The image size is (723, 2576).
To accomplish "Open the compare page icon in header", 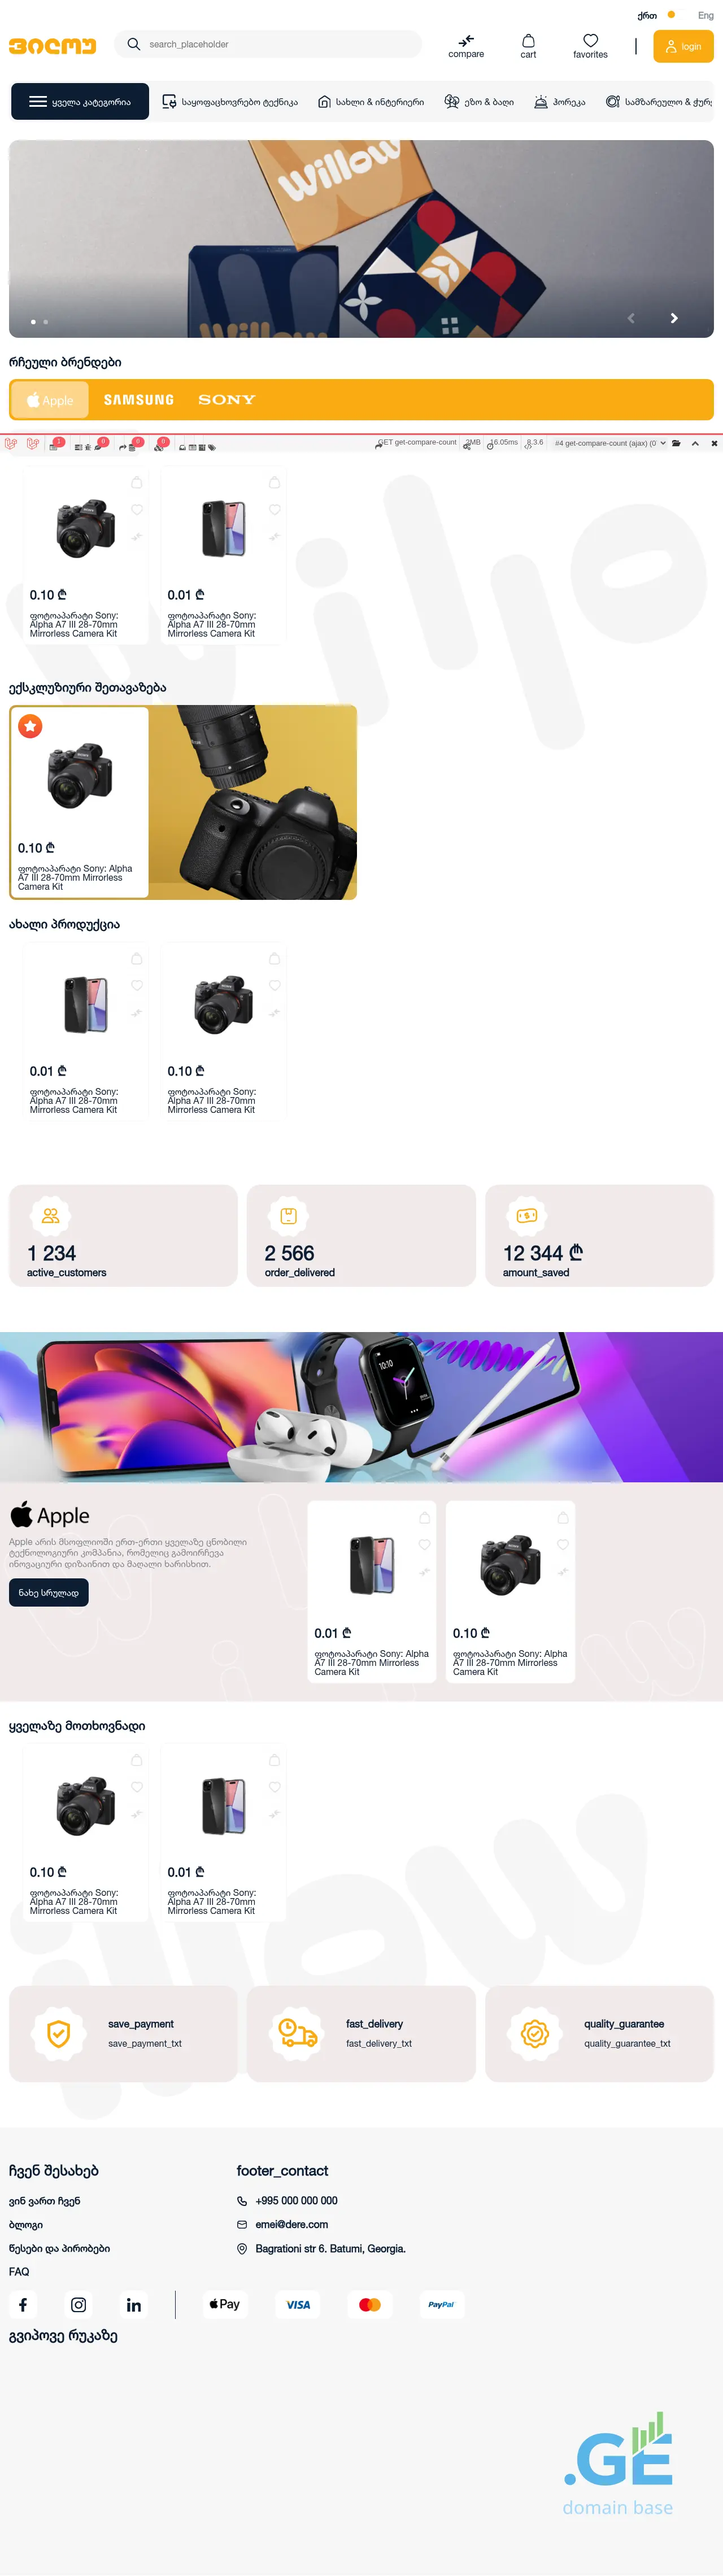I will point(466,46).
